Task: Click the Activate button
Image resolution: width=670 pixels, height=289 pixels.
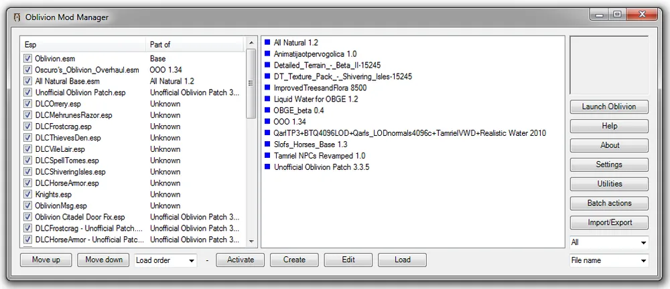Action: pyautogui.click(x=240, y=260)
